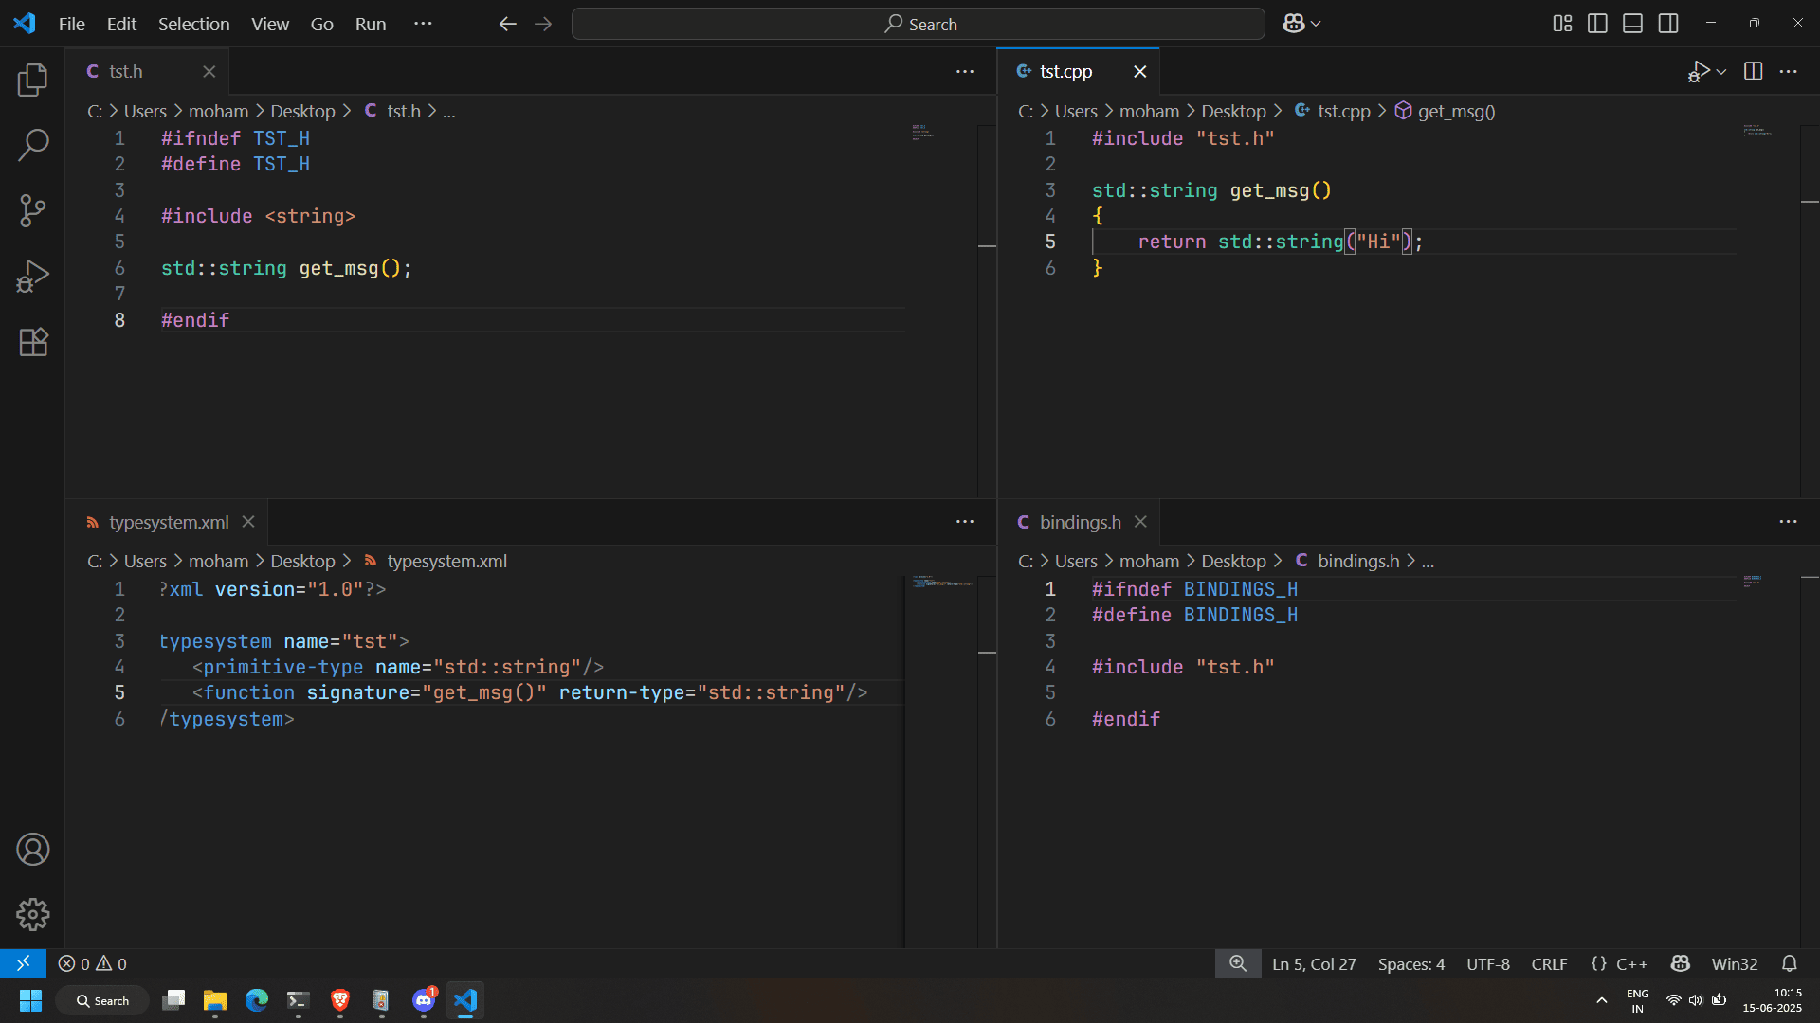The width and height of the screenshot is (1820, 1023).
Task: Show problems with errors and warnings indicator
Action: (x=93, y=963)
